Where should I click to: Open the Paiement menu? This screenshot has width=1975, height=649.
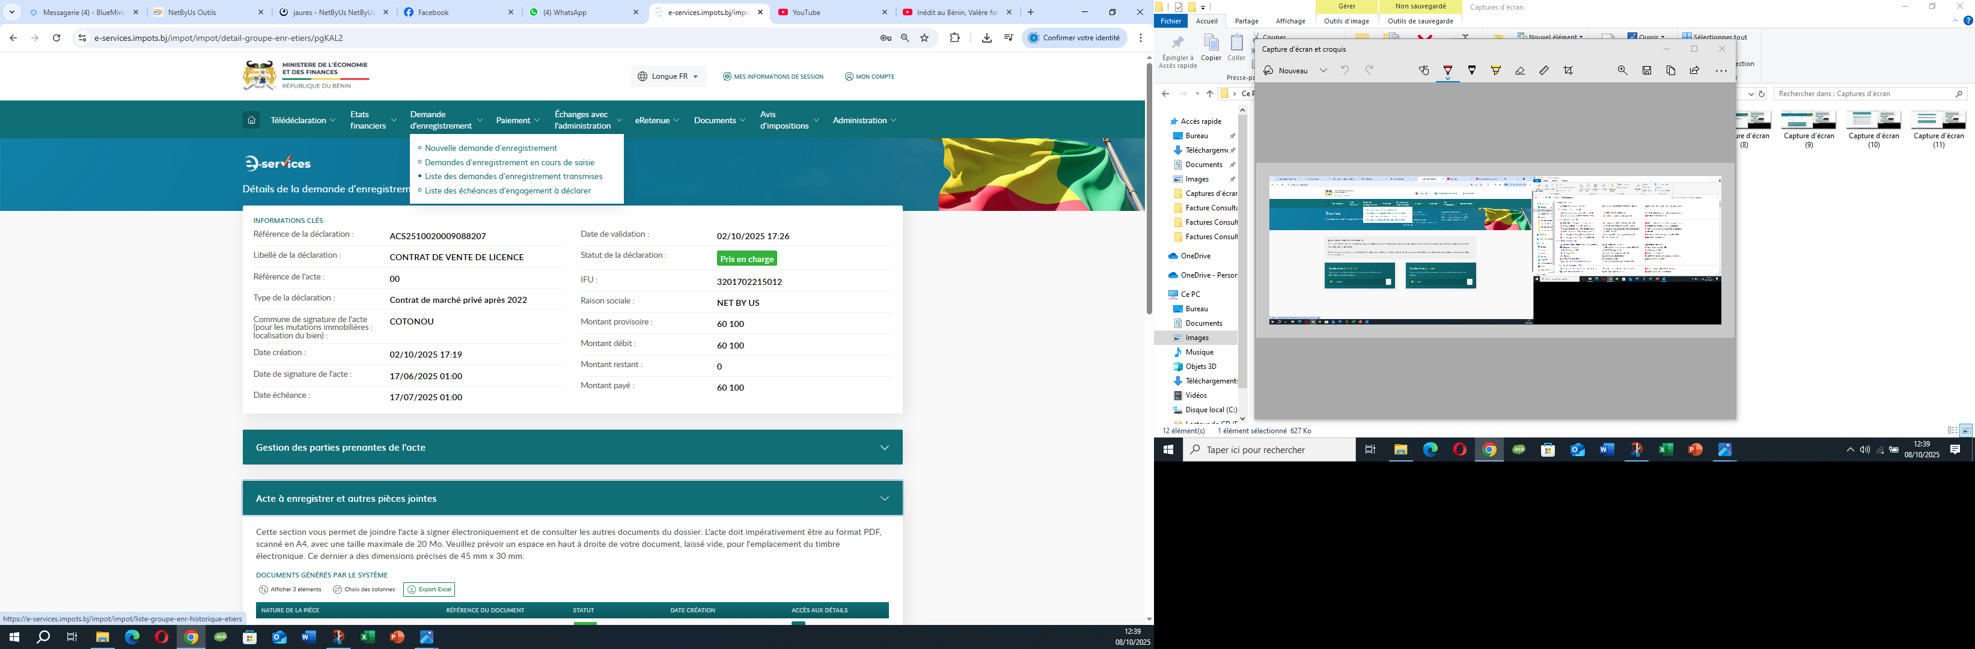click(x=517, y=120)
